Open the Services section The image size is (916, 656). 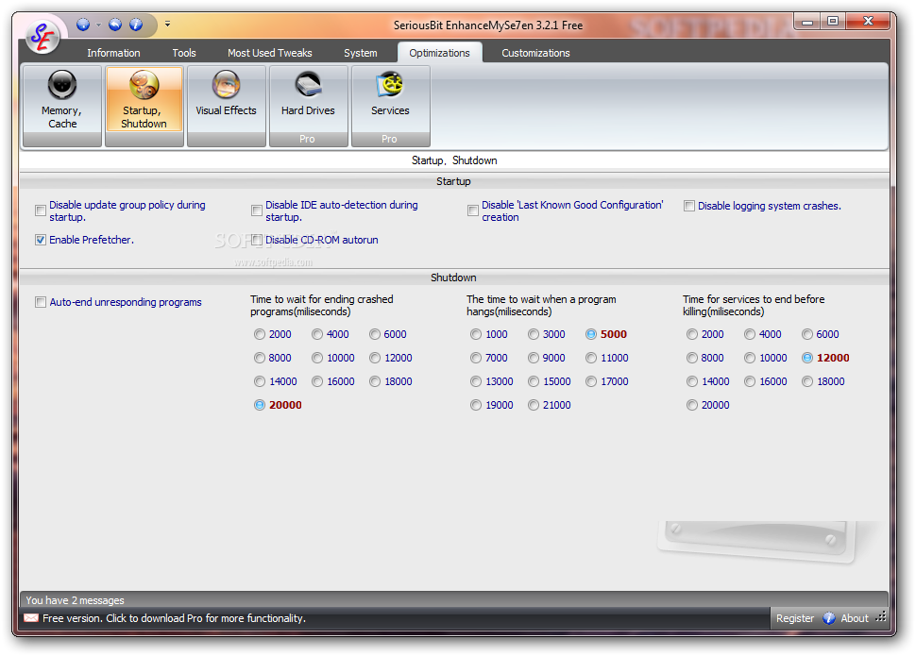[x=390, y=106]
